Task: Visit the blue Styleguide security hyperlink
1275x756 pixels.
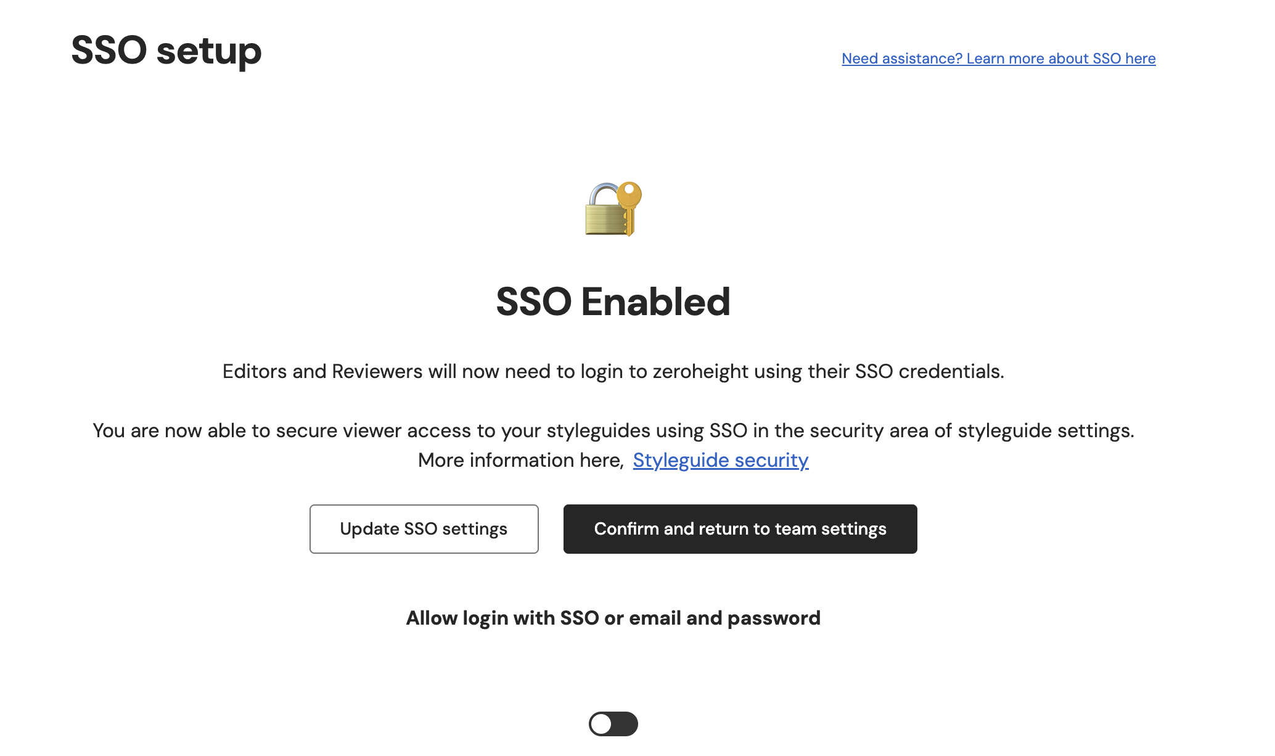Action: pyautogui.click(x=720, y=460)
